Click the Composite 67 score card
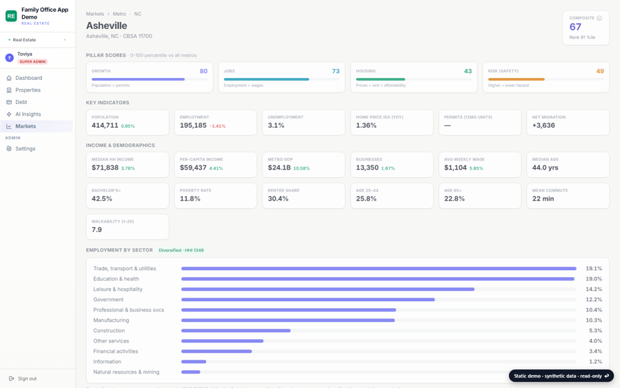The image size is (620, 388). [586, 28]
